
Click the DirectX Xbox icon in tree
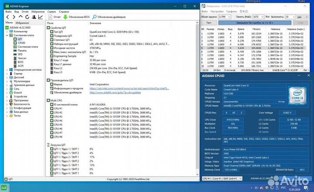(x=11, y=93)
